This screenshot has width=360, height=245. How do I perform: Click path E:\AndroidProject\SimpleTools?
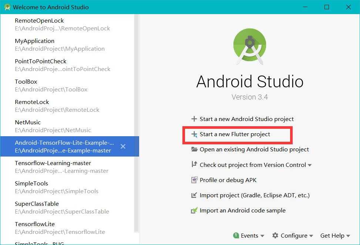[x=57, y=191]
